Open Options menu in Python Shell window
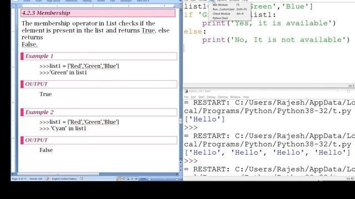The height and width of the screenshot is (199, 355). click(222, 97)
